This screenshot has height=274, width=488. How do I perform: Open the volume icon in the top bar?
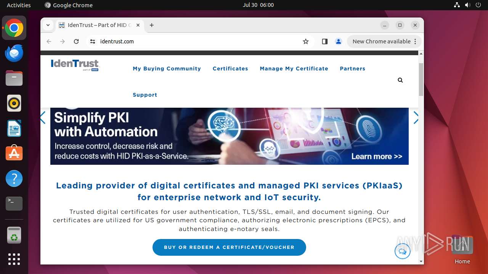click(x=468, y=5)
